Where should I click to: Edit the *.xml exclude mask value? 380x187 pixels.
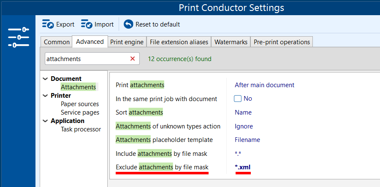coord(243,167)
